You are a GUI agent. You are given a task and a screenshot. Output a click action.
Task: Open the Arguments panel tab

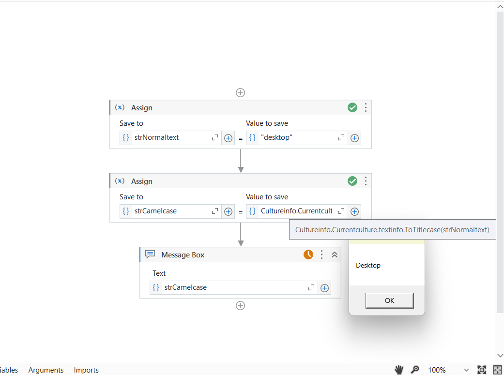[46, 370]
